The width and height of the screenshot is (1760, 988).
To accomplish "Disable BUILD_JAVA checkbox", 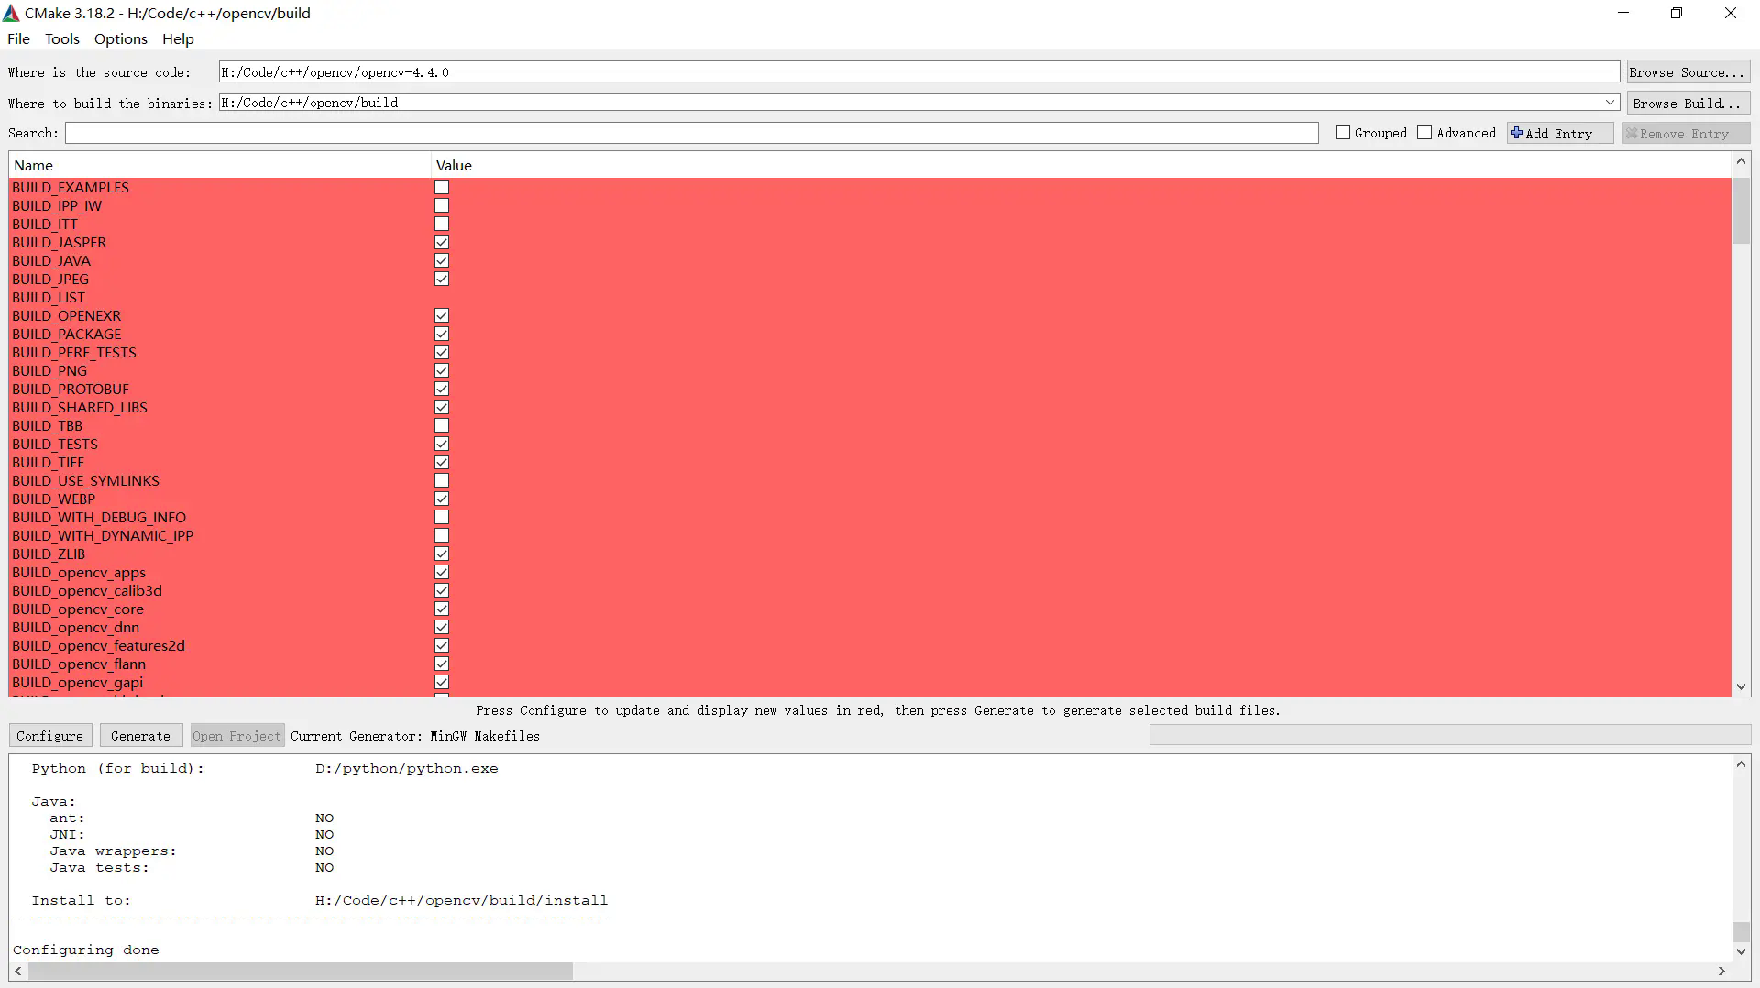I will 442,260.
